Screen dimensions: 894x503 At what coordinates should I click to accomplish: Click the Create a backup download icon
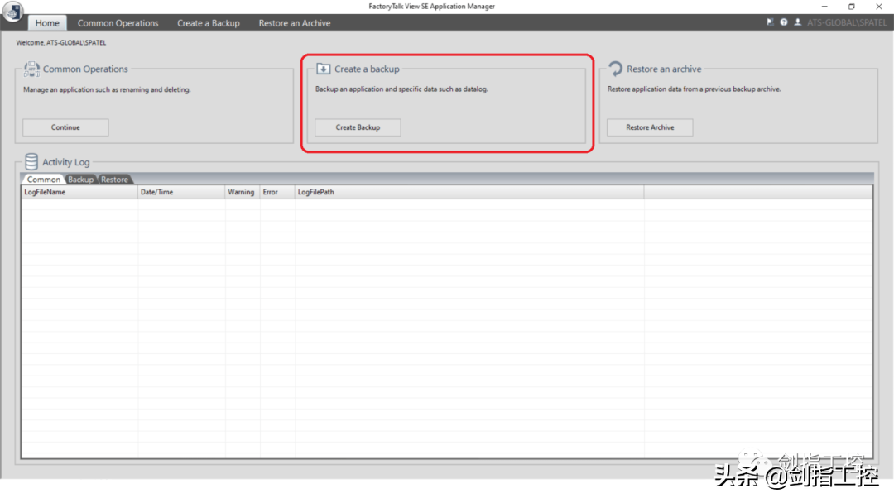click(324, 69)
